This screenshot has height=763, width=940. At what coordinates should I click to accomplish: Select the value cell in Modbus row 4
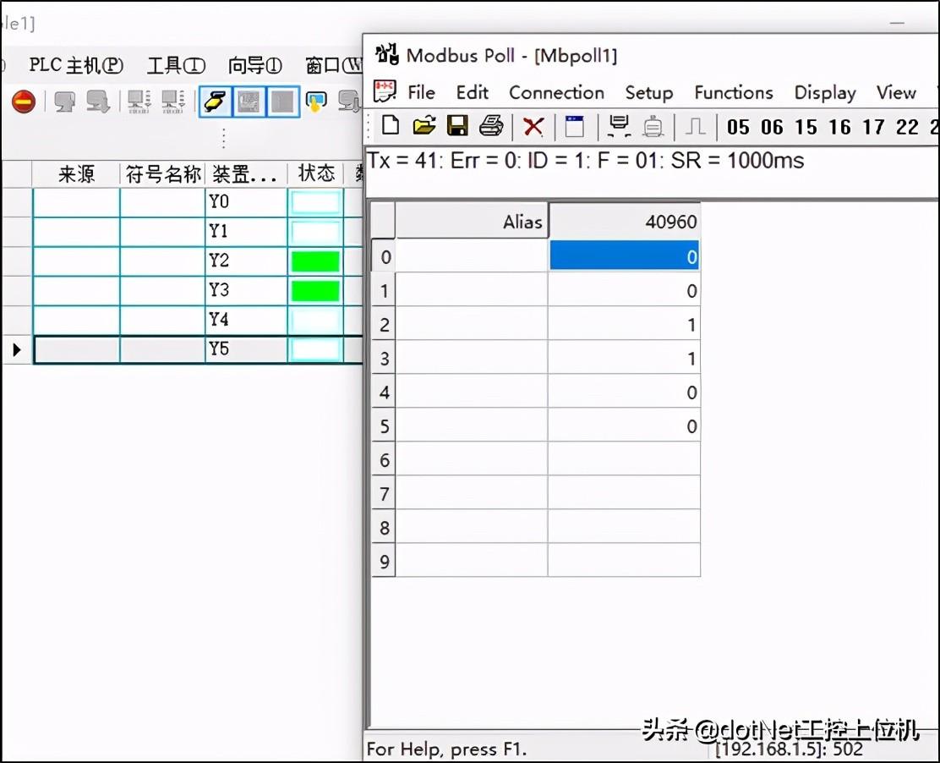tap(624, 391)
